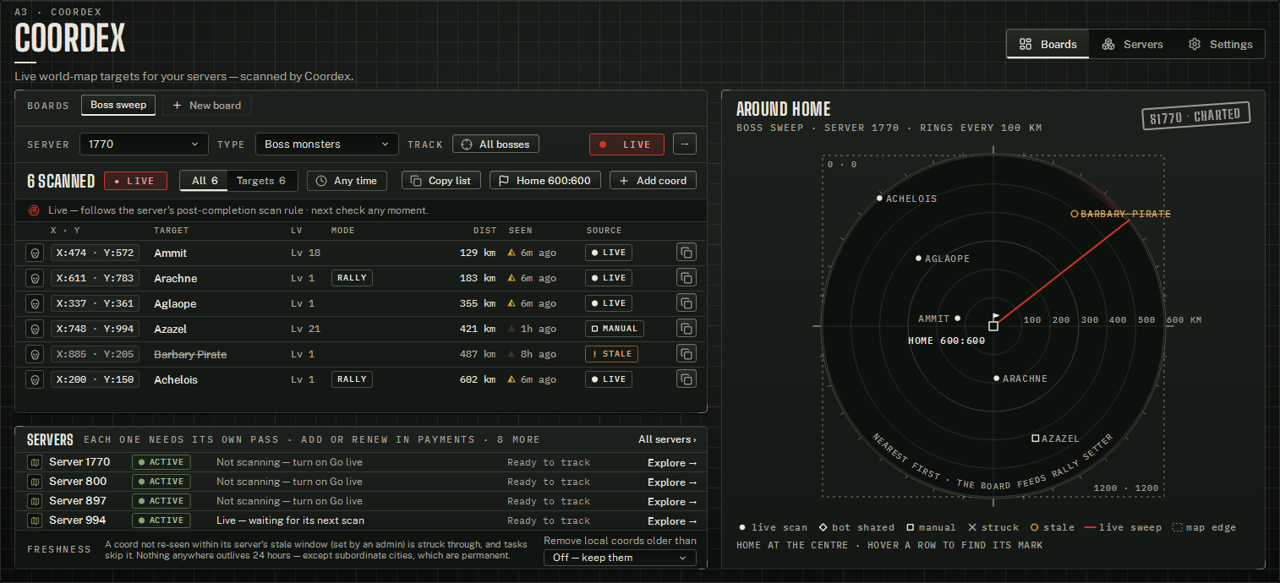Create a New board
The width and height of the screenshot is (1280, 583).
[x=207, y=106]
